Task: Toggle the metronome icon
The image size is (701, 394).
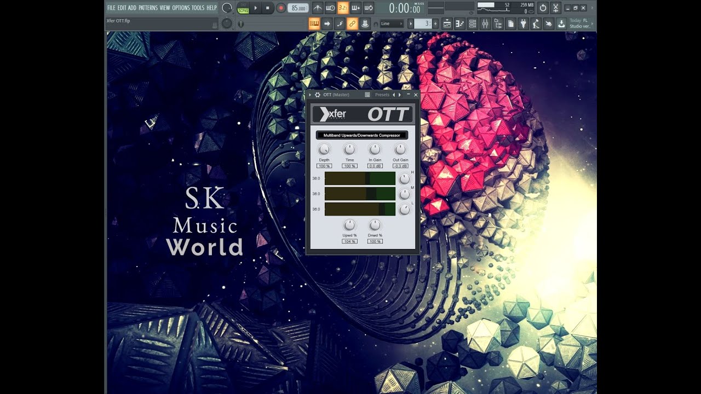Action: [318, 8]
